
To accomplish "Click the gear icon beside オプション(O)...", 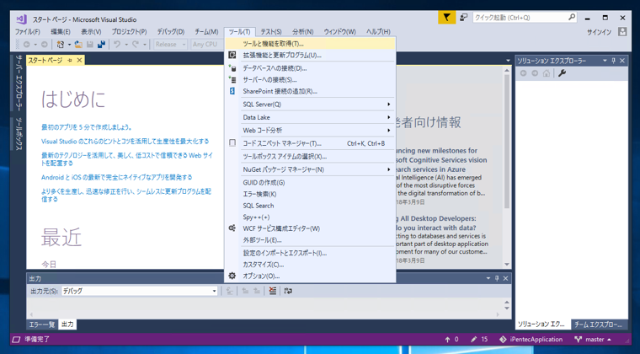I will pyautogui.click(x=232, y=276).
